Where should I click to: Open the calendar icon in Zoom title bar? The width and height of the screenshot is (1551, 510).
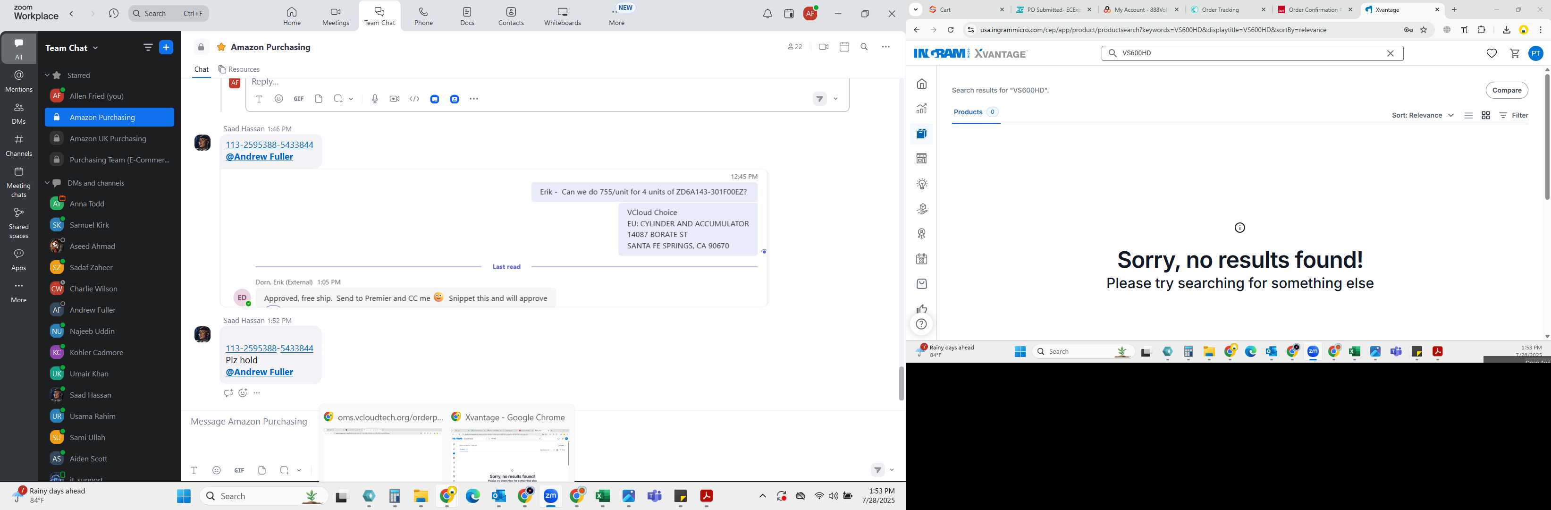(x=789, y=14)
